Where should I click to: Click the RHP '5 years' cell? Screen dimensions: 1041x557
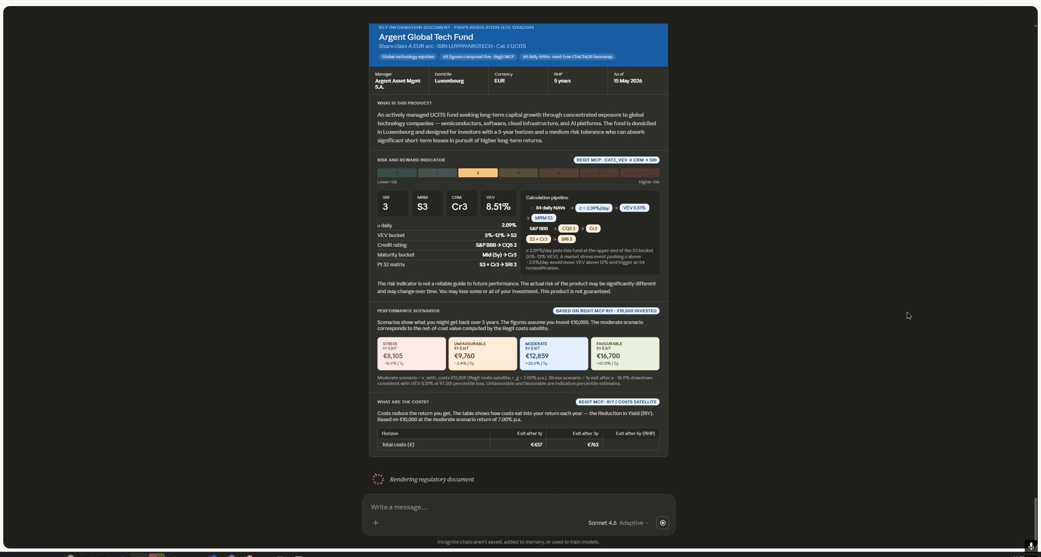(x=578, y=81)
